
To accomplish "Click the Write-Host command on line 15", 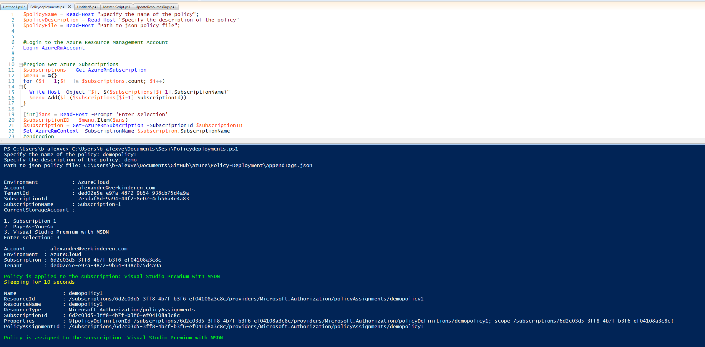I will click(44, 92).
